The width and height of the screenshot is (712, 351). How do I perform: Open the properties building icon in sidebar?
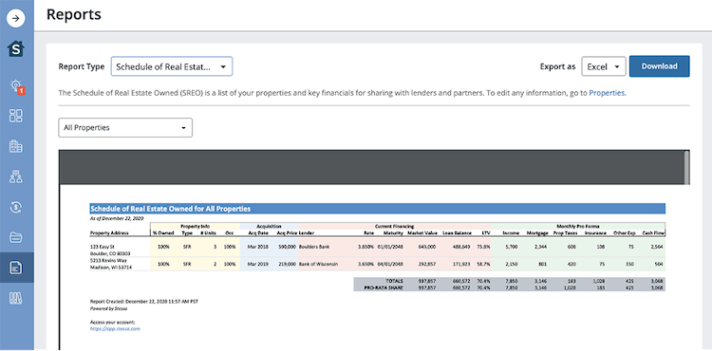pyautogui.click(x=16, y=146)
